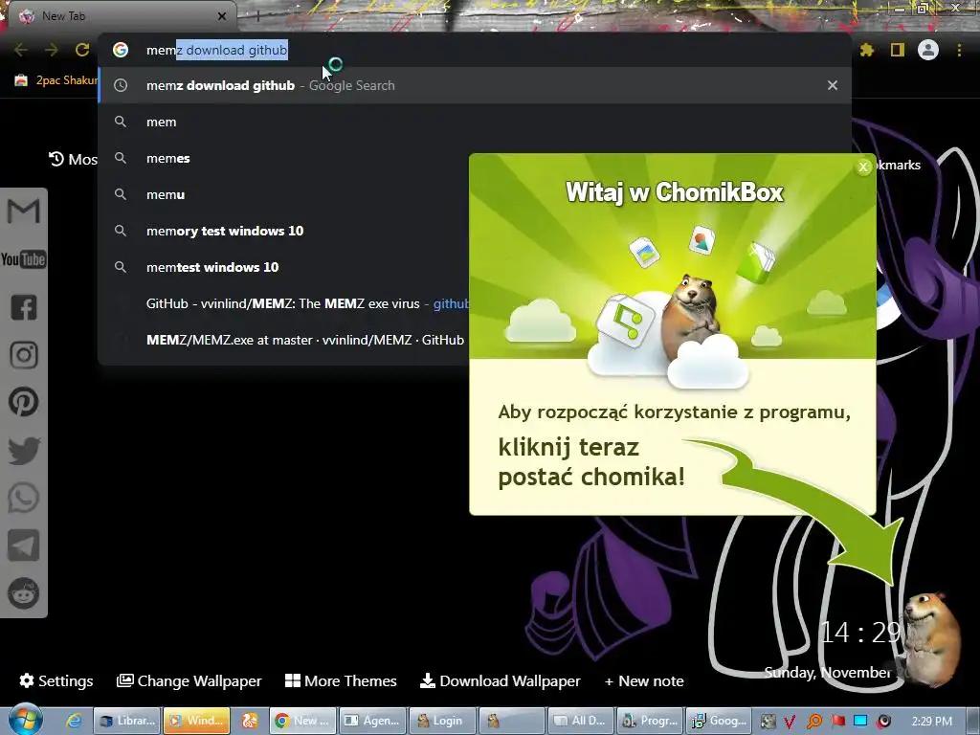Image resolution: width=980 pixels, height=735 pixels.
Task: Switch to the 'Progr...' taskbar window
Action: (x=650, y=721)
